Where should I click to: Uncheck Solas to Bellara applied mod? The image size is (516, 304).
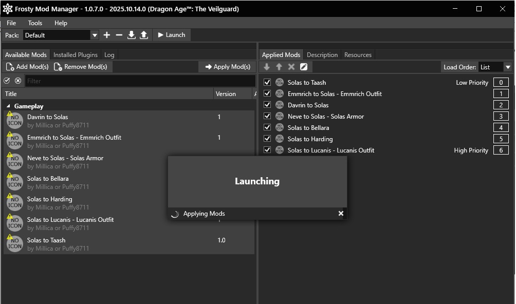click(x=267, y=127)
